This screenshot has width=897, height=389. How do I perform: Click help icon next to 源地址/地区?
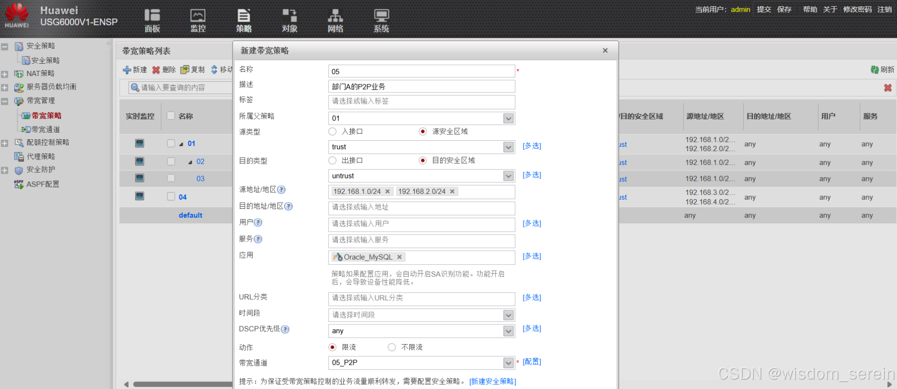281,190
